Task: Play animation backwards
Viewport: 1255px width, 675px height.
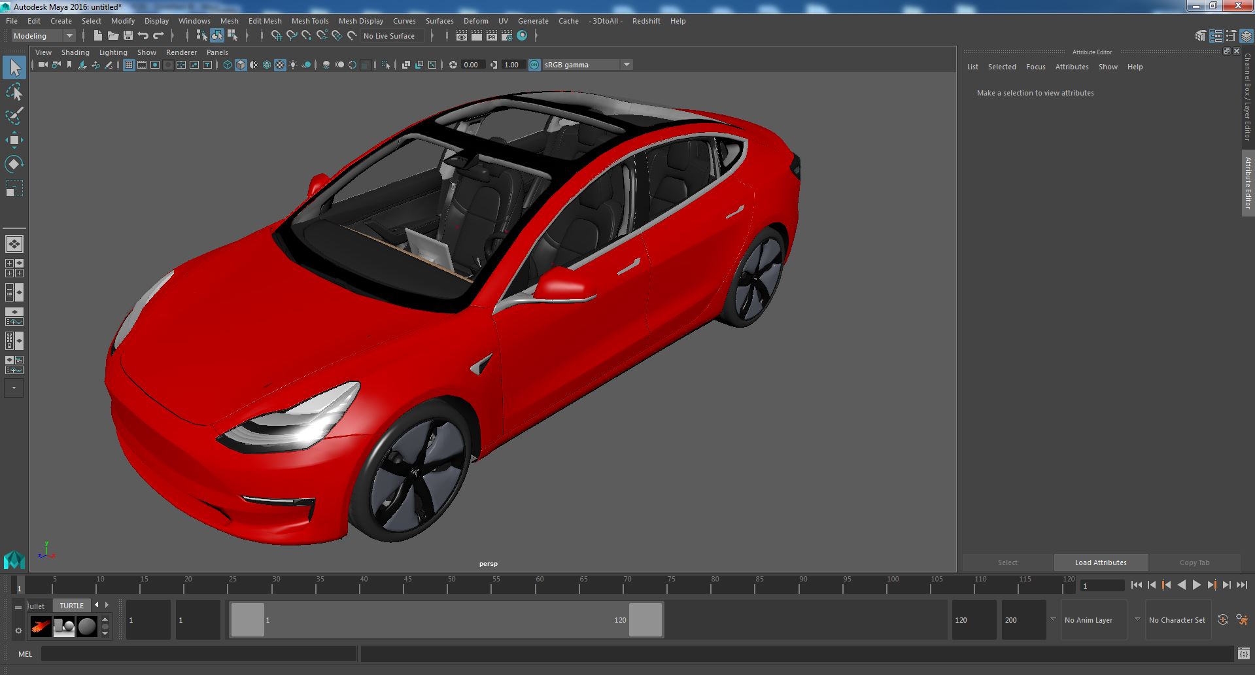Action: click(1181, 585)
